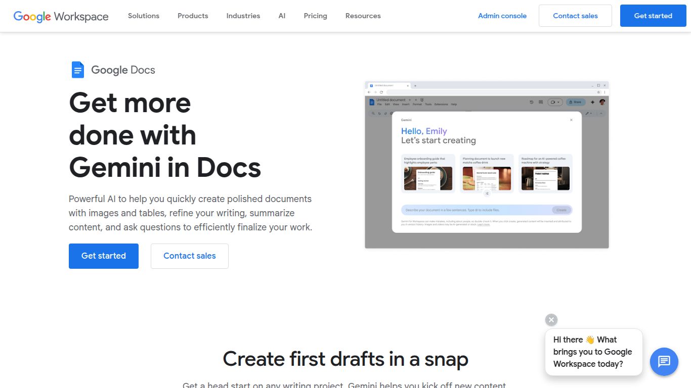Click the profile avatar in the Docs screenshot
The width and height of the screenshot is (691, 388).
click(601, 102)
